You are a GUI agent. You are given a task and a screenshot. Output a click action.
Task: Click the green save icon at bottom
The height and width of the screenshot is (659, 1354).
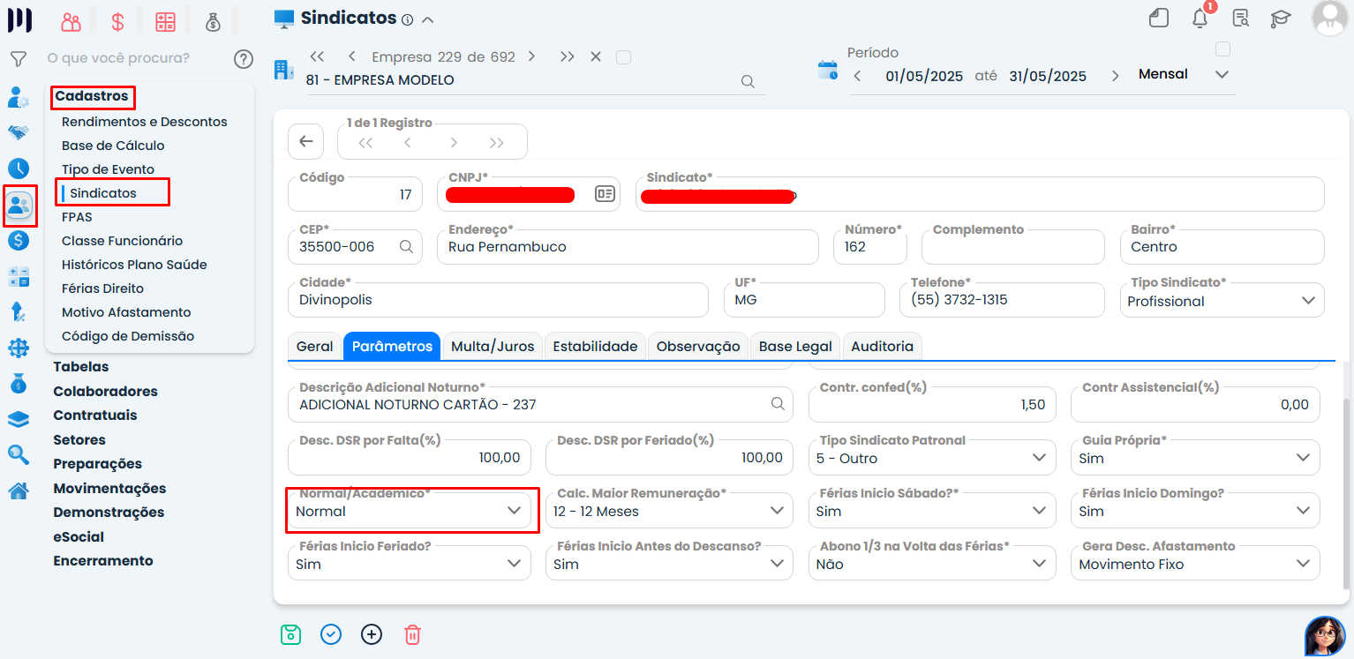click(290, 634)
